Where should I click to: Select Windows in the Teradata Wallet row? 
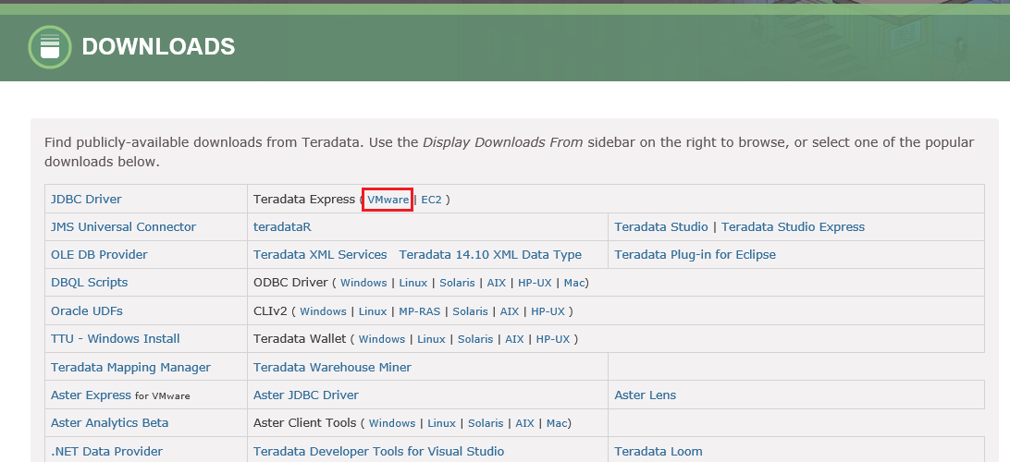coord(382,339)
